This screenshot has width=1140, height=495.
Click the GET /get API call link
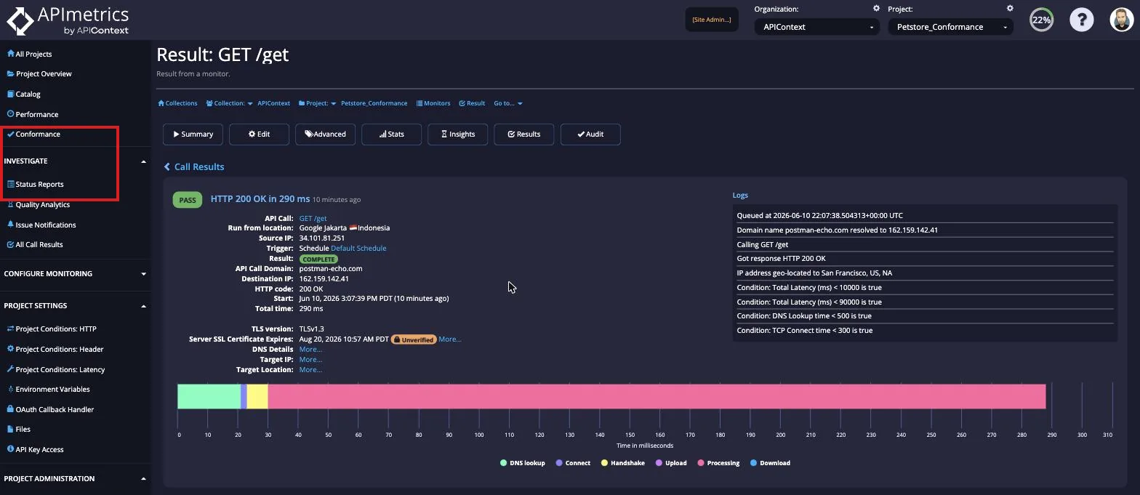313,218
